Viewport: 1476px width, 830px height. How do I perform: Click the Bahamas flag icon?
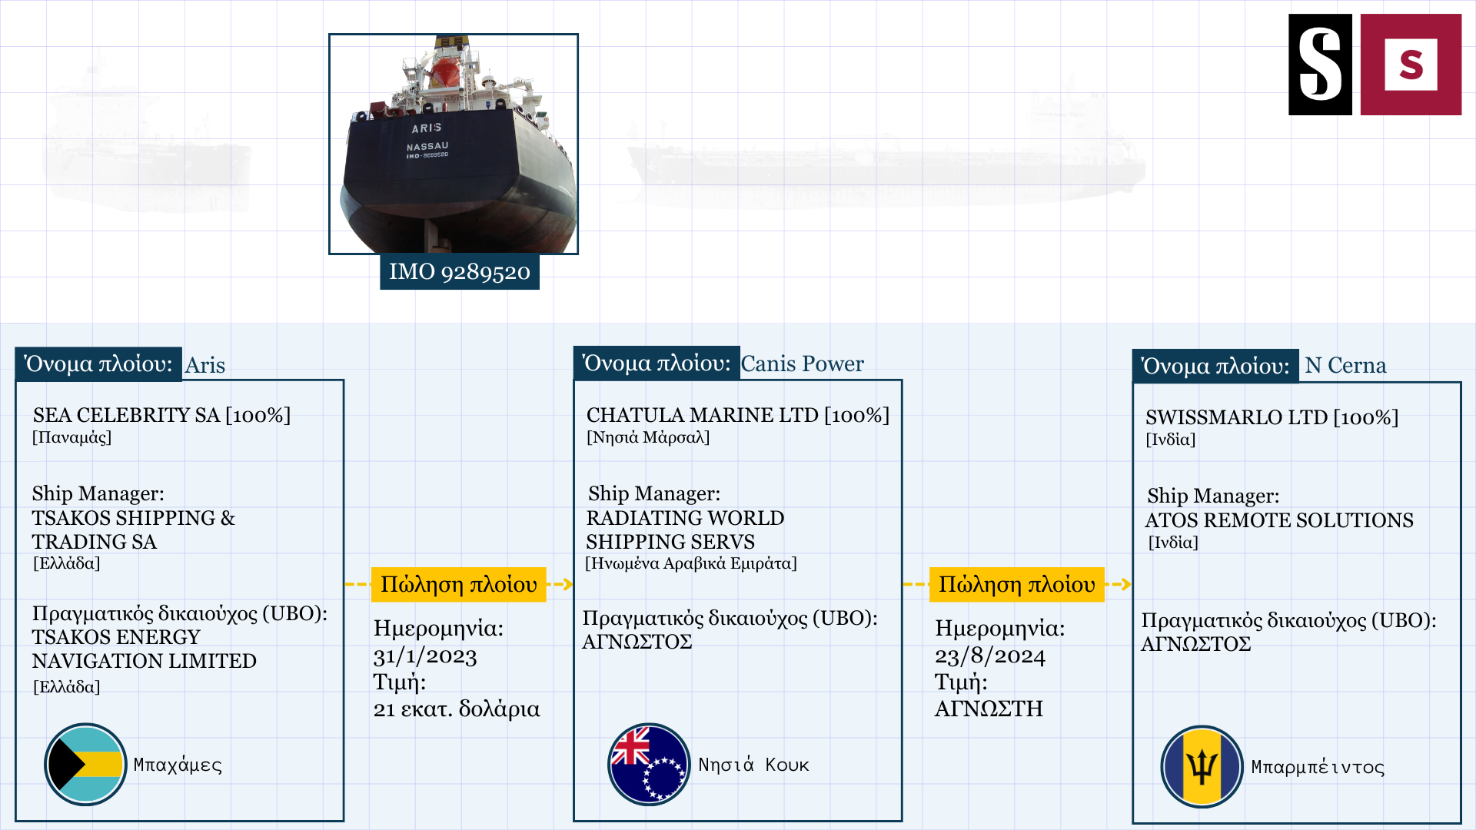85,764
